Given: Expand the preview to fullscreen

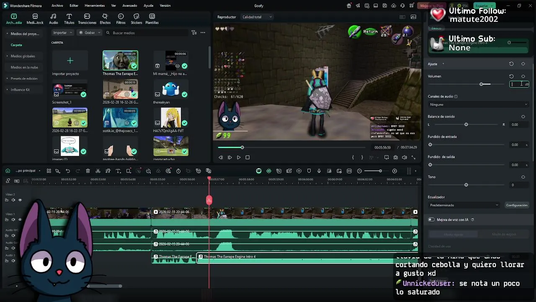Looking at the screenshot, I should point(413,157).
